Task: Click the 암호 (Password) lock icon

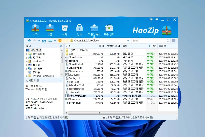Action: [x=79, y=28]
